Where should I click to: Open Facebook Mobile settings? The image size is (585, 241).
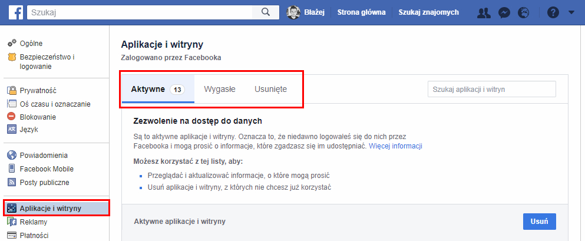coord(47,169)
